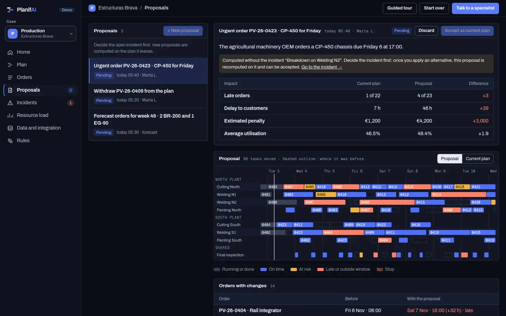Select Urgent order PV-26-0423 proposal
Image resolution: width=506 pixels, height=316 pixels.
(x=148, y=71)
